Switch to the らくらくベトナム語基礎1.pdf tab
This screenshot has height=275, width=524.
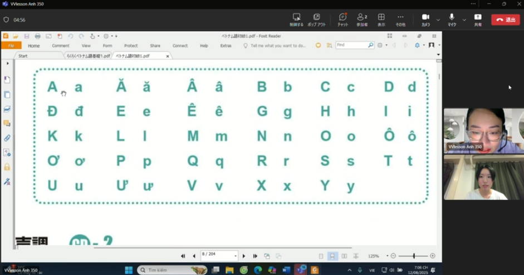(88, 56)
